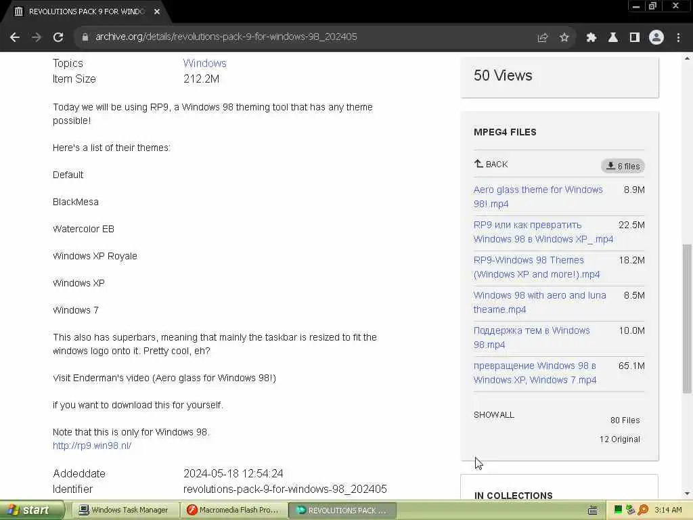Open Поддержка тем в Windows 98.mp4

coord(531,337)
